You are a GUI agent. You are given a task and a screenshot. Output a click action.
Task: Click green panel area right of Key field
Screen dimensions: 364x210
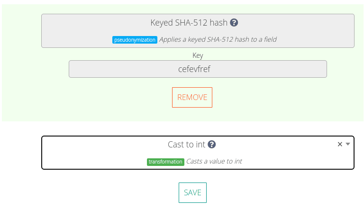point(344,69)
